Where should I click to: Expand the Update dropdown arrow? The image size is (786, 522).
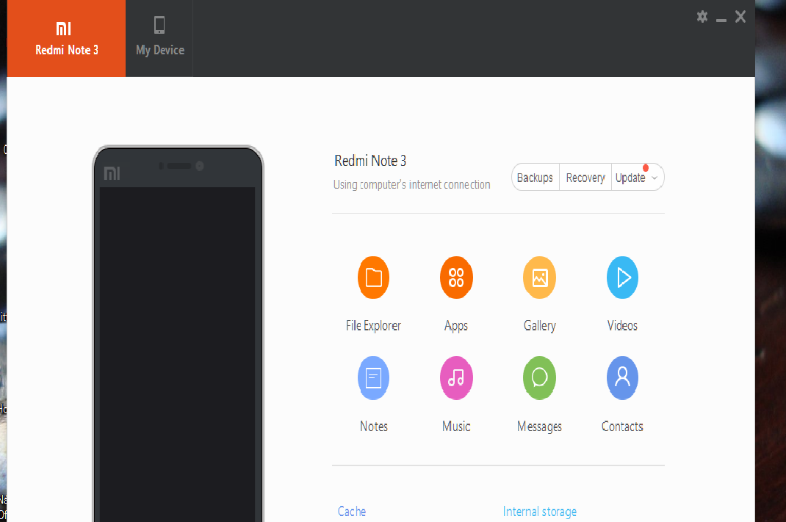tap(655, 178)
